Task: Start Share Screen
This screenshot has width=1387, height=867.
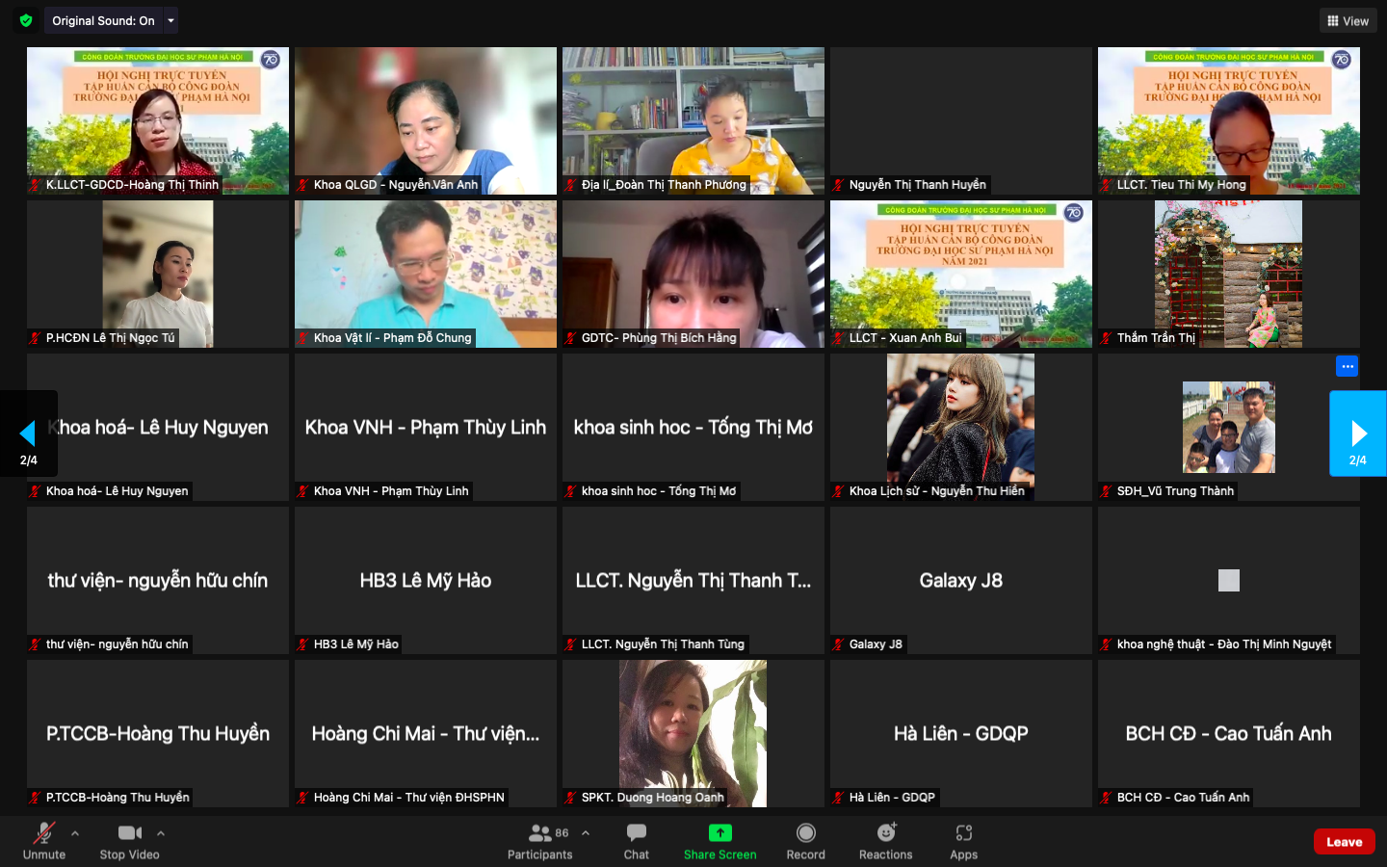Action: [720, 841]
